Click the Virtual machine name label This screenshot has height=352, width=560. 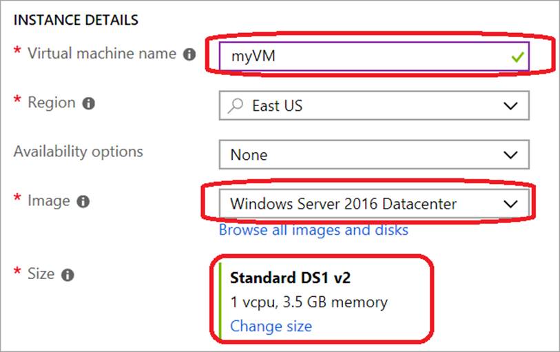tap(102, 54)
